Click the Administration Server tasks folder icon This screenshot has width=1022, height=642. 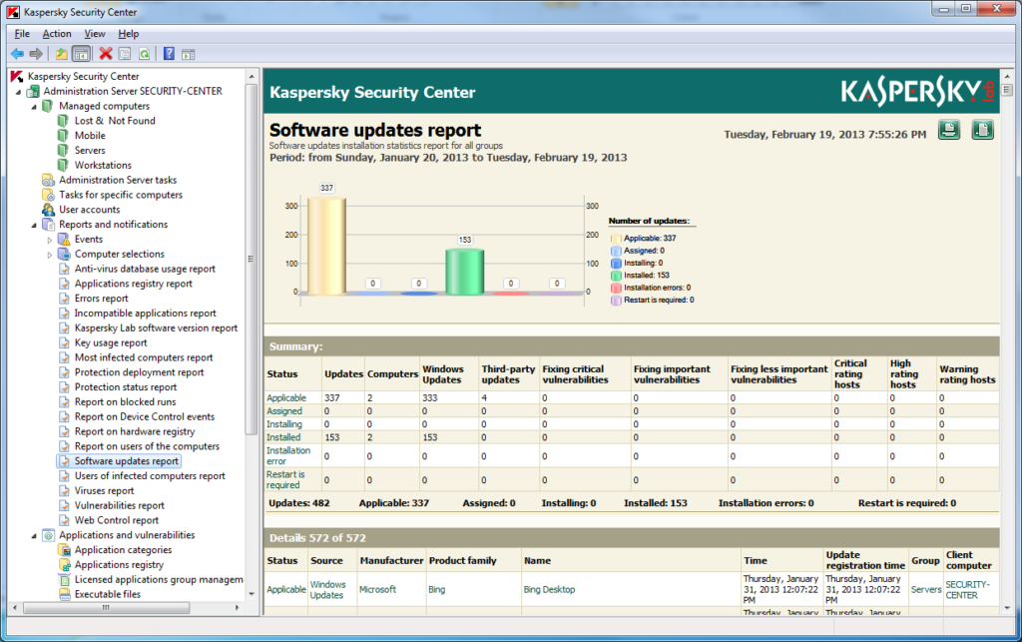click(x=48, y=180)
